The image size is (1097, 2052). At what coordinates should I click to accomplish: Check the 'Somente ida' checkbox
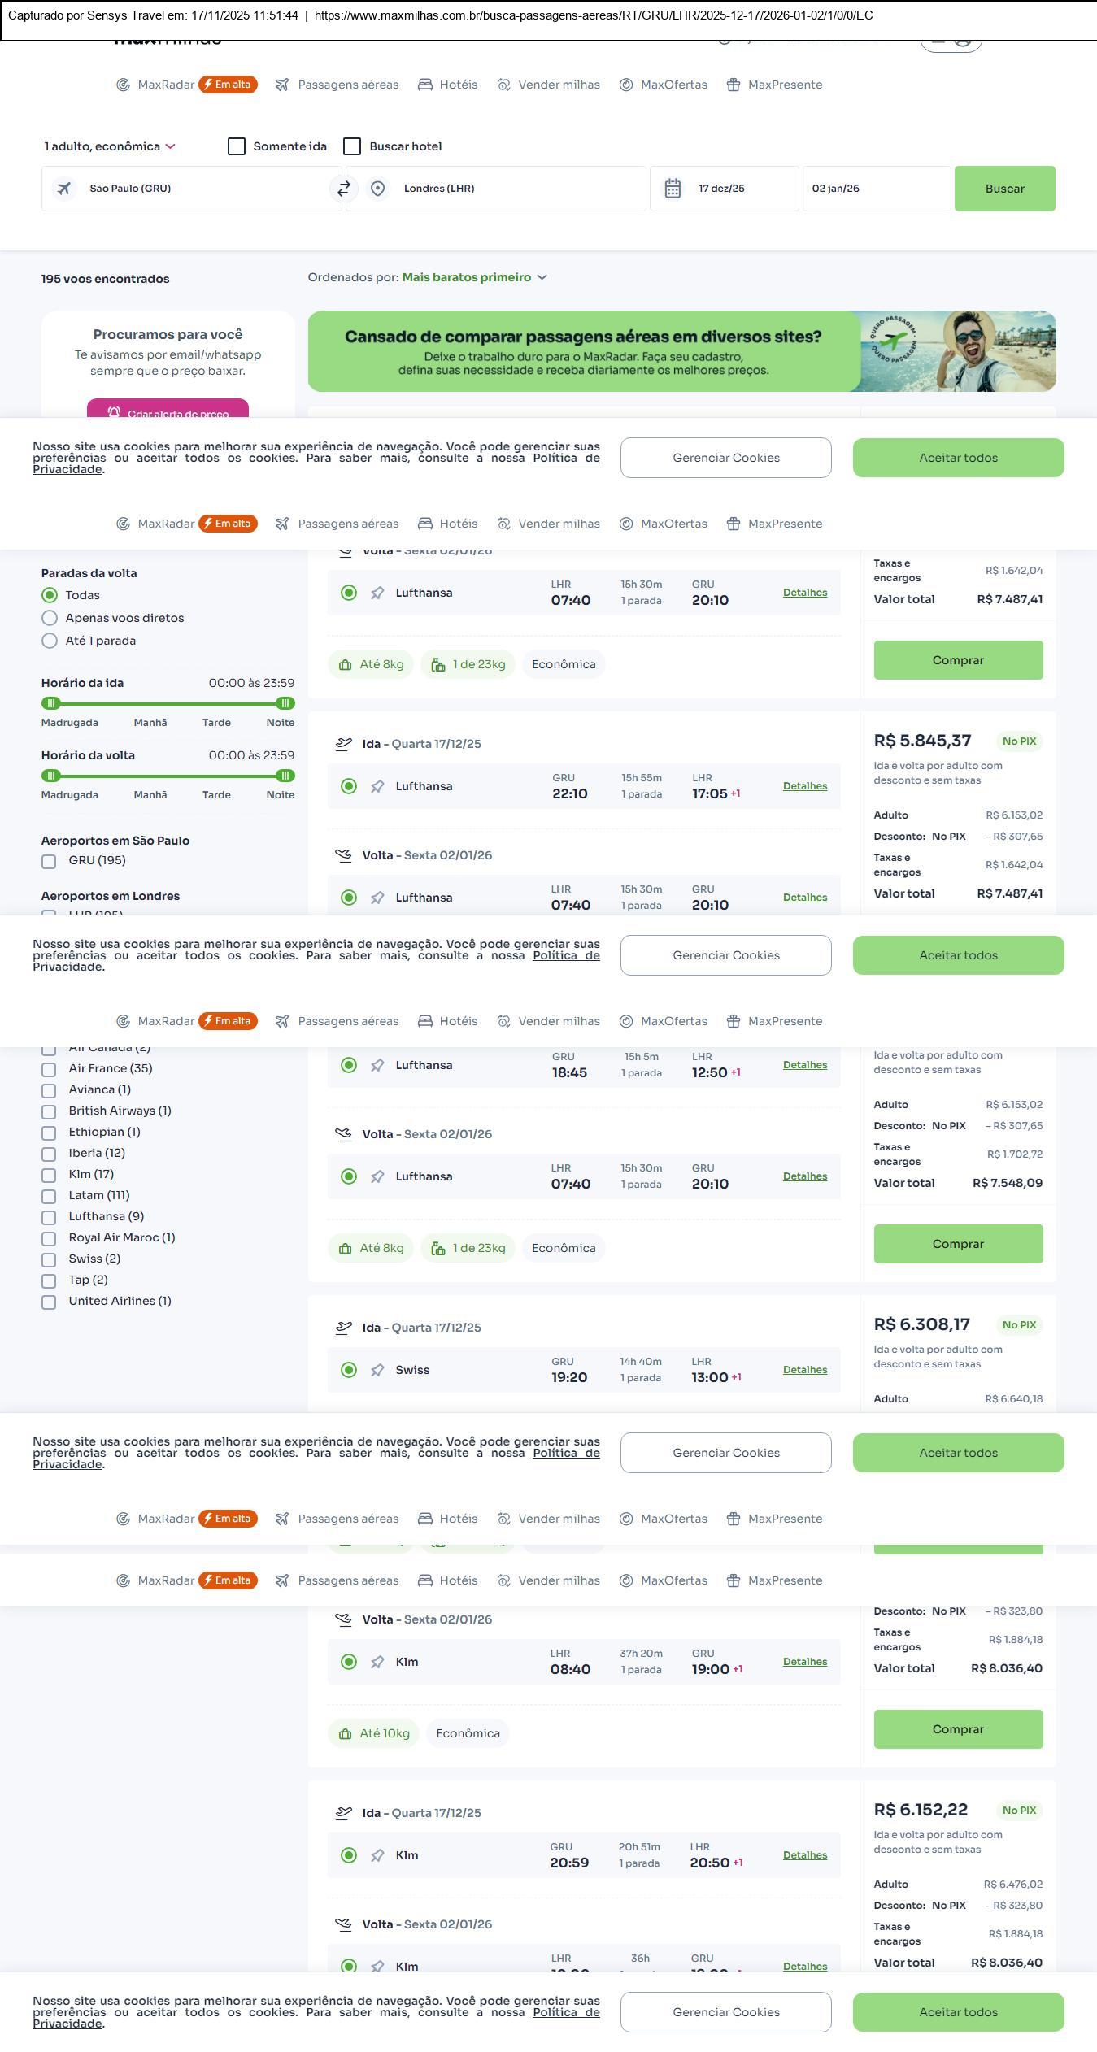click(x=237, y=146)
